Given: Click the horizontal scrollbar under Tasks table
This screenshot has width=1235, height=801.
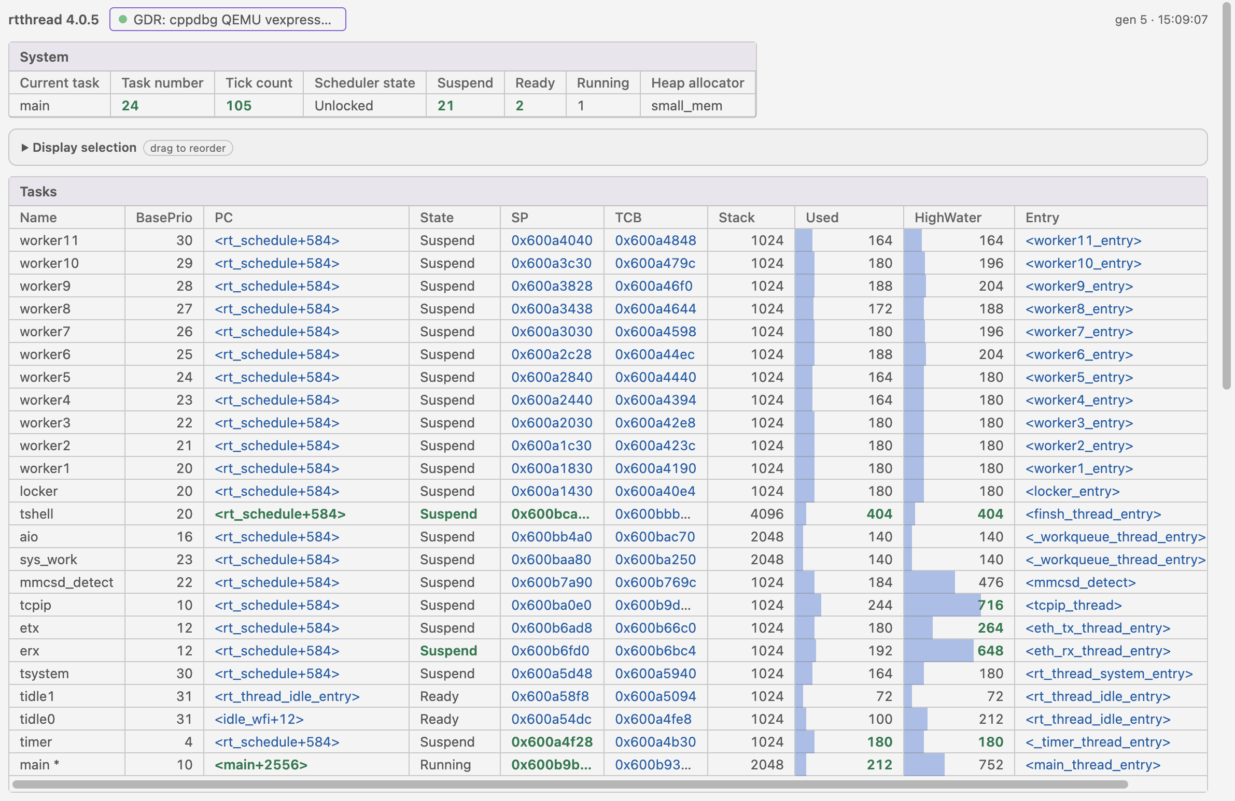Looking at the screenshot, I should (570, 784).
